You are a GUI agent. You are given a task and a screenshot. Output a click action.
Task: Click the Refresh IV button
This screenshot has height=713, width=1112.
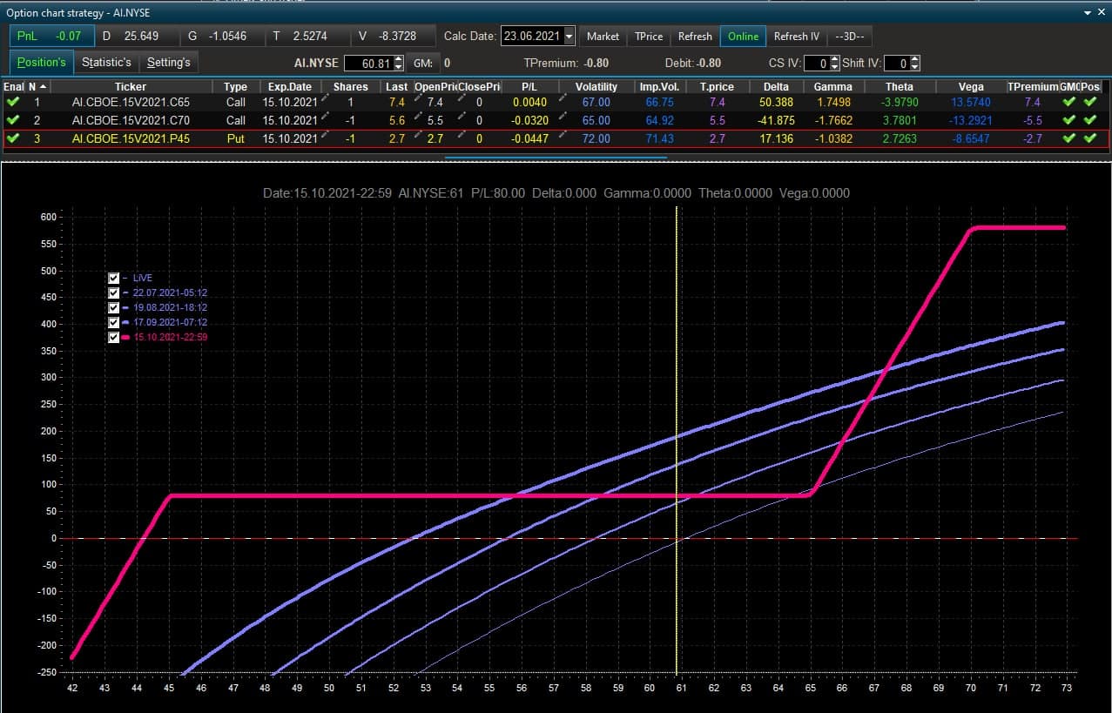[x=797, y=37]
